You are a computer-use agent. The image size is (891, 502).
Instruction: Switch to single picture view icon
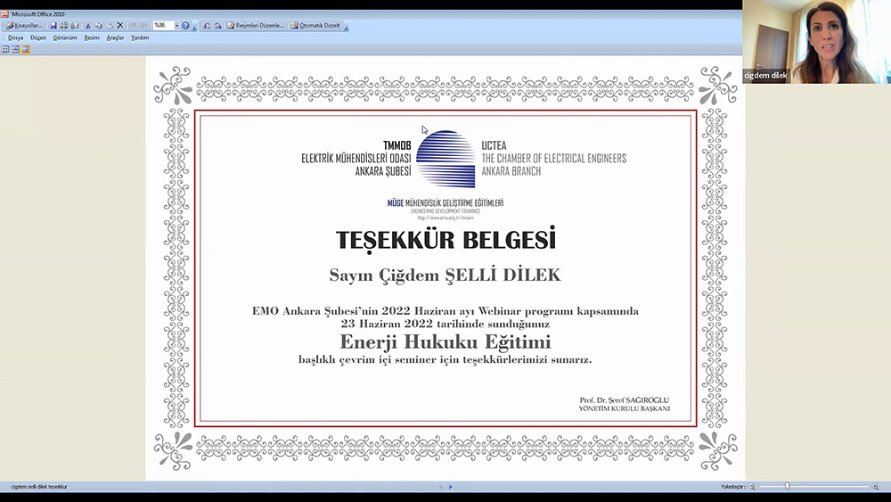point(26,49)
